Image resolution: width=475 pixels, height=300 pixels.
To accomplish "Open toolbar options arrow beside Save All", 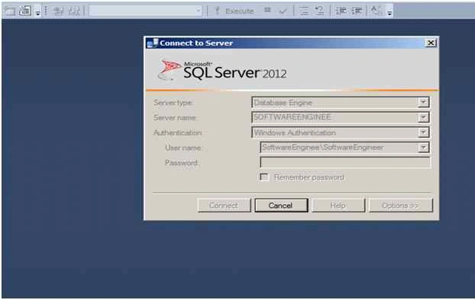I will (x=38, y=11).
